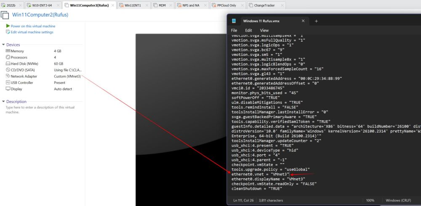This screenshot has width=421, height=206.
Task: Close the W10-ENT3-64 VM tab
Action: (x=58, y=5)
